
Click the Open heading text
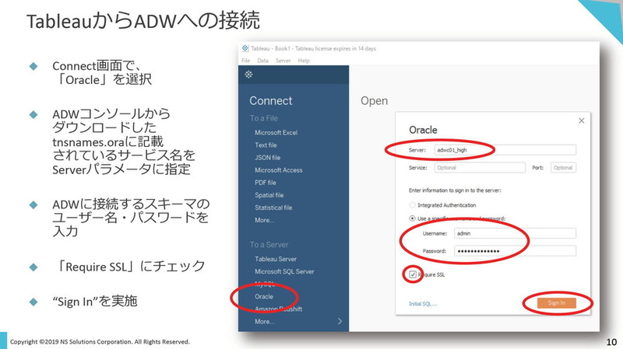(375, 101)
